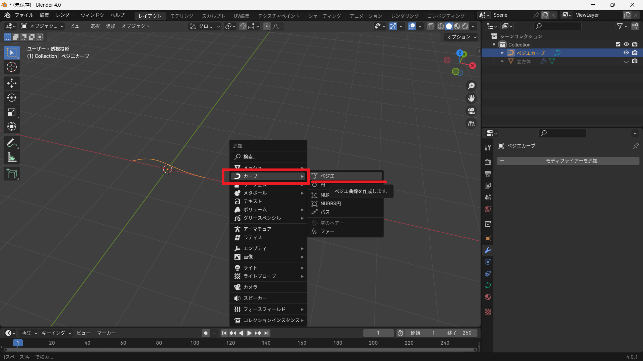
Task: Toggle camera view icon in viewport
Action: tap(471, 111)
